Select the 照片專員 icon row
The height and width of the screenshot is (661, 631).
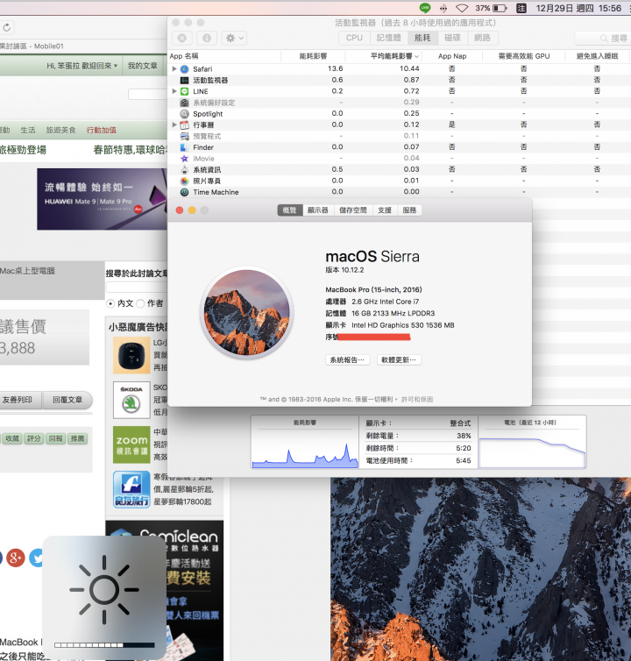[x=184, y=181]
